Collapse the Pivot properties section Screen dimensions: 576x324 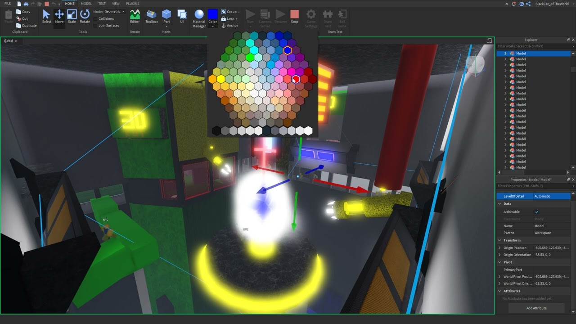click(x=499, y=262)
